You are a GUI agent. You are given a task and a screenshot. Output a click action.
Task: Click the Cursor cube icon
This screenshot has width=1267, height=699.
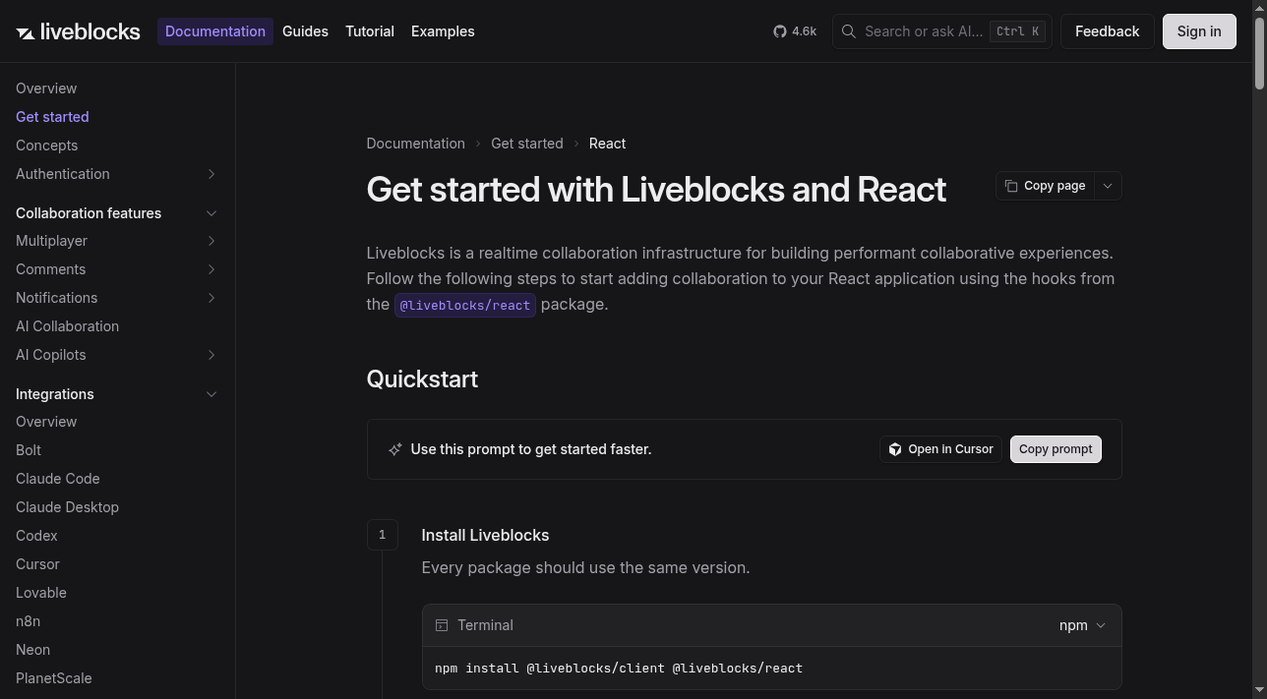click(x=895, y=449)
